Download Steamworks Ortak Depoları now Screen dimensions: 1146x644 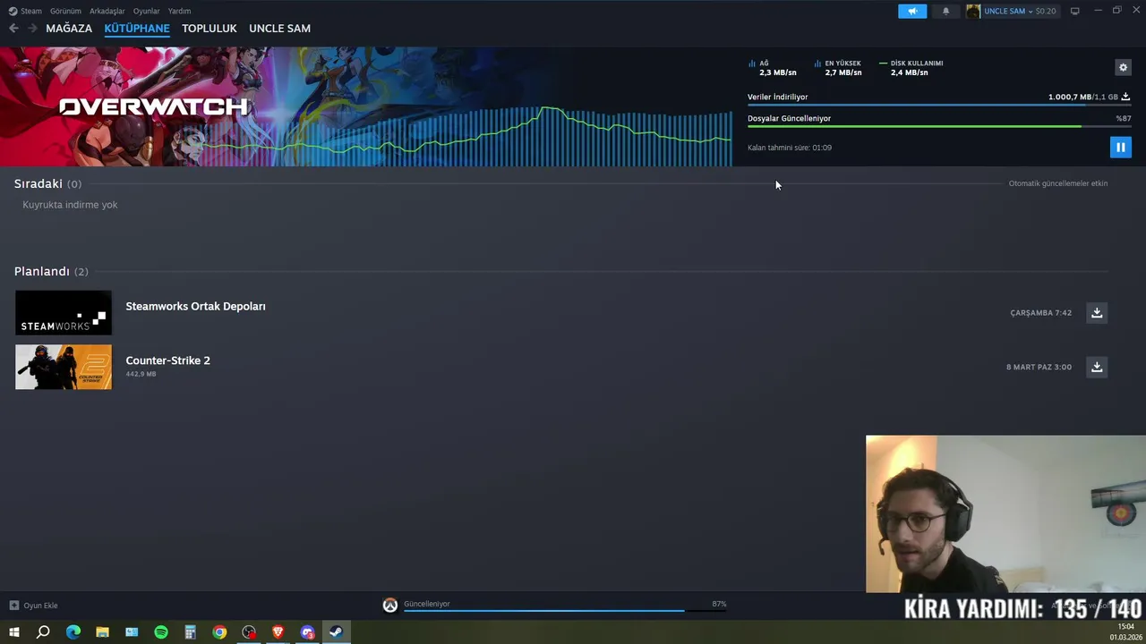[x=1097, y=312]
